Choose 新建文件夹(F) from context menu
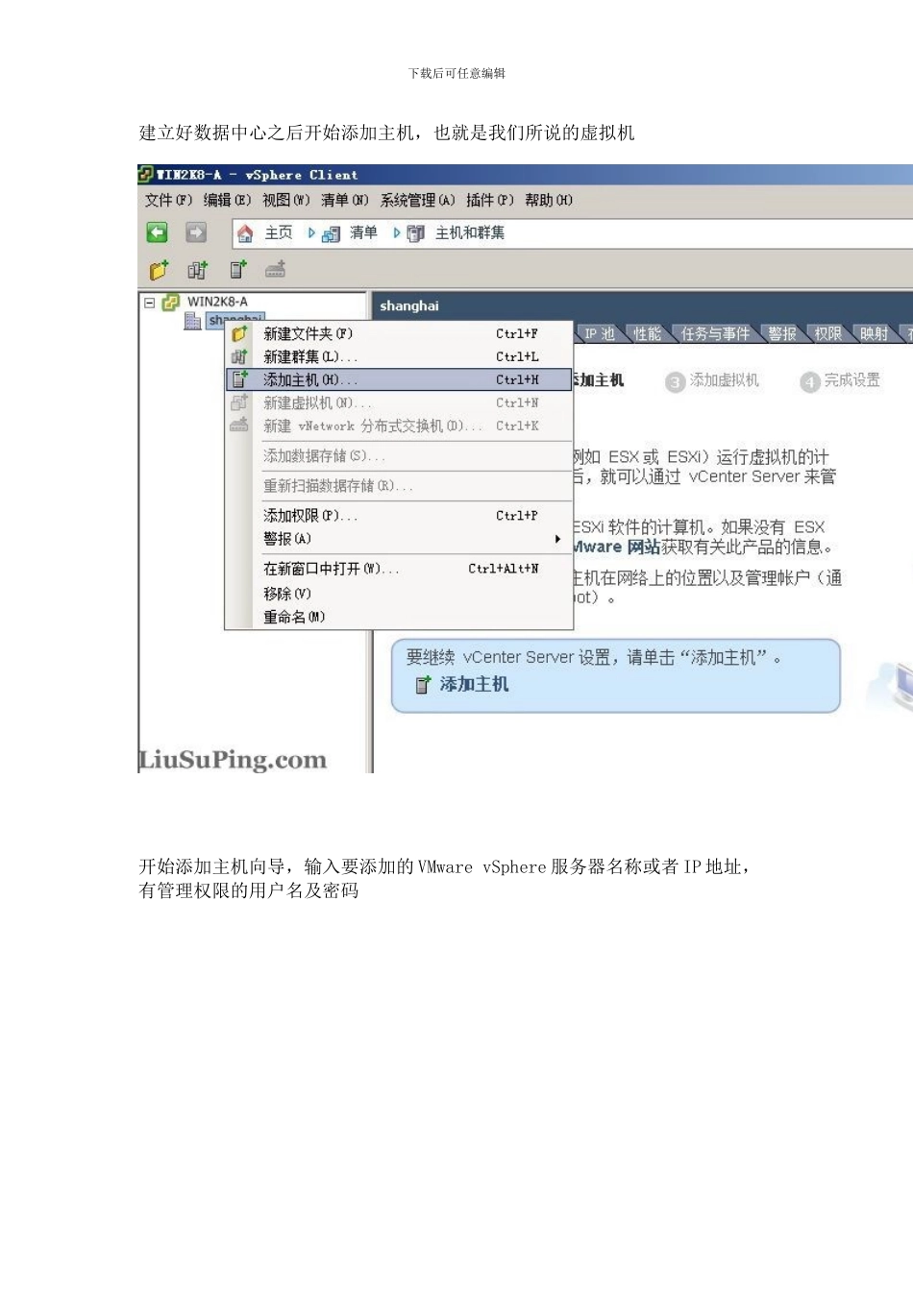 tap(399, 333)
